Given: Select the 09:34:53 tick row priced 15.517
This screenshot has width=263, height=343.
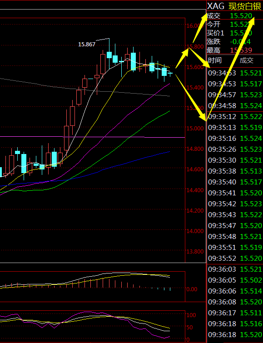Looking at the screenshot, I should pos(235,84).
